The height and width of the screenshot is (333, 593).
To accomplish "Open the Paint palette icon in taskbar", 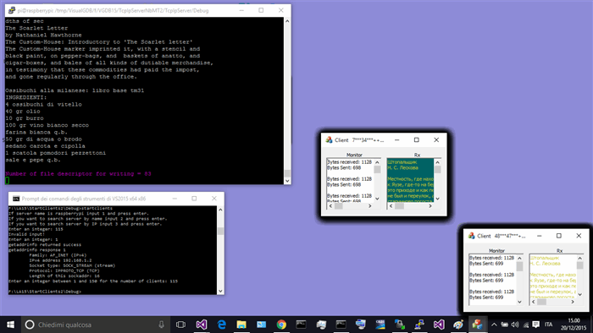I will (458, 325).
